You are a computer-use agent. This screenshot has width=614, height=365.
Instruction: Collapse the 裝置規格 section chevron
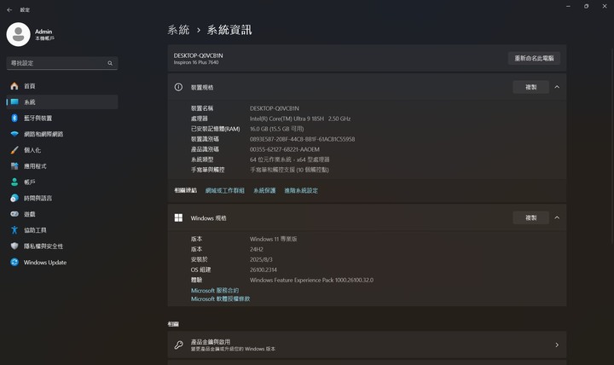coord(557,87)
